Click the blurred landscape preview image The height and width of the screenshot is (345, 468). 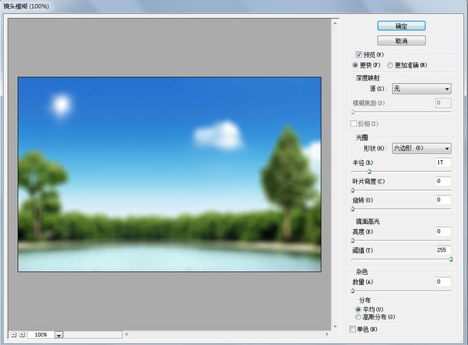point(170,175)
